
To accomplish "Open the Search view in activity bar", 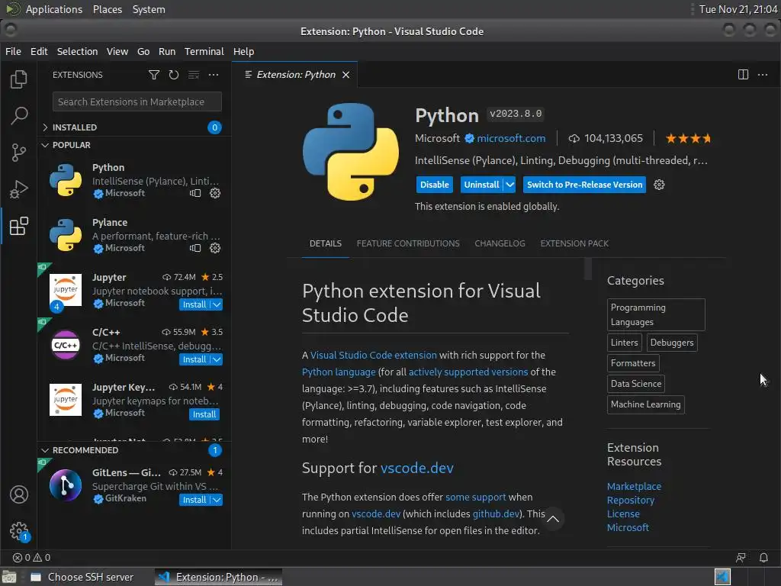I will [x=19, y=116].
